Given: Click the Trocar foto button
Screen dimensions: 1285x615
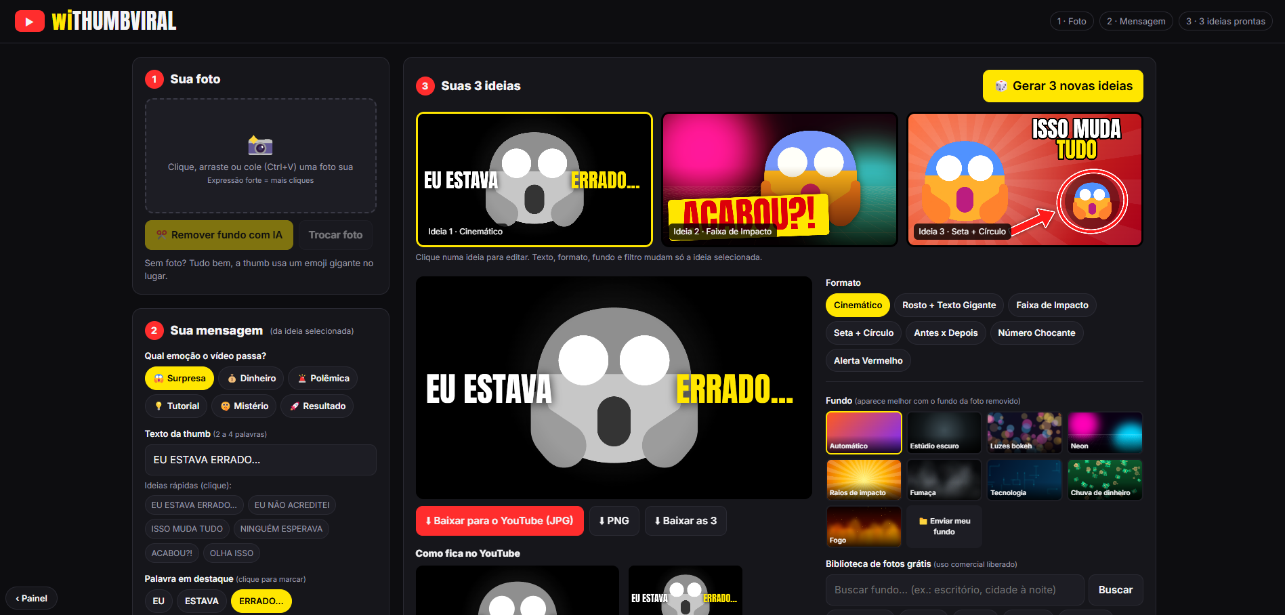Looking at the screenshot, I should coord(335,235).
